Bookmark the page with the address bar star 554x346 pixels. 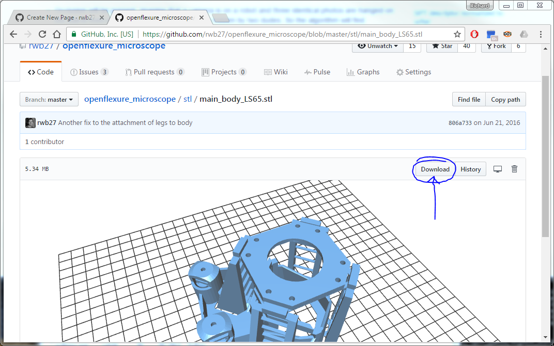(x=457, y=34)
